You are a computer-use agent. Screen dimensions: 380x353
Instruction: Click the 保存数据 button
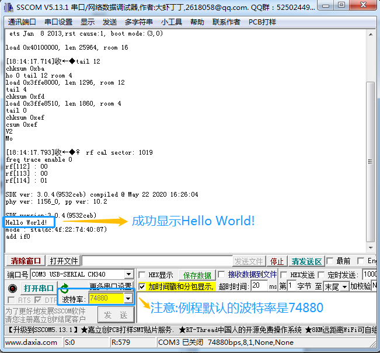(x=197, y=275)
